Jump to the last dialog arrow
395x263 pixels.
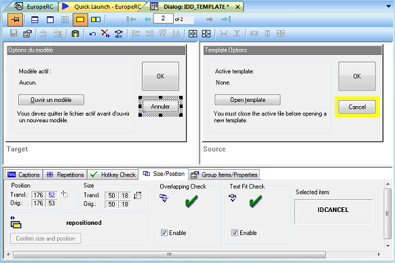(226, 20)
